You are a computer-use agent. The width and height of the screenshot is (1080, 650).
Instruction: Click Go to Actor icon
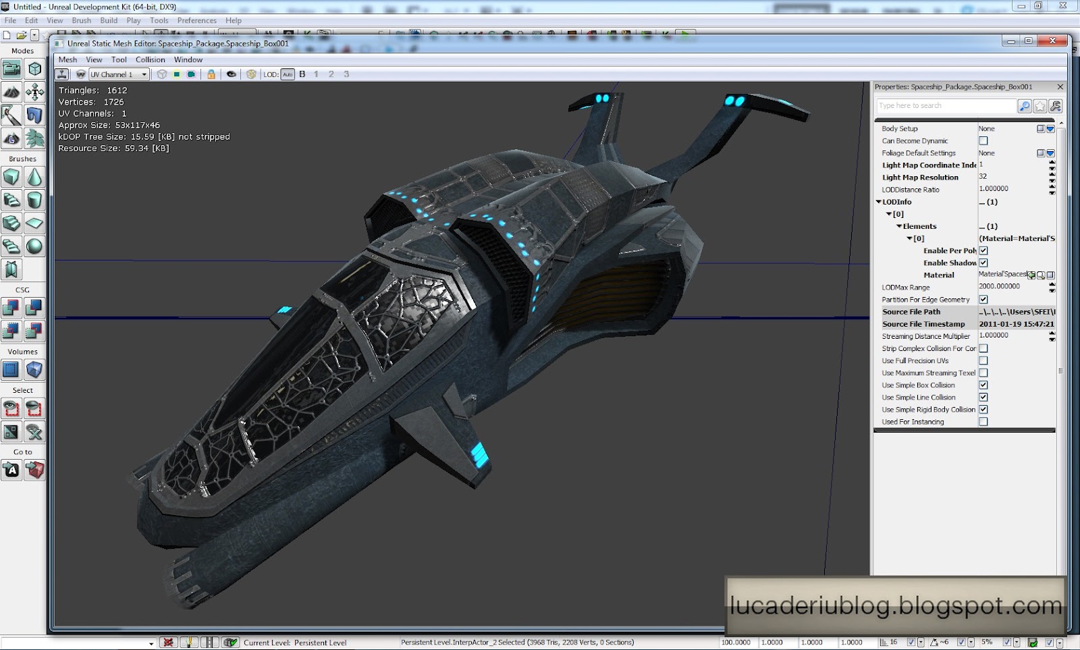tap(11, 470)
